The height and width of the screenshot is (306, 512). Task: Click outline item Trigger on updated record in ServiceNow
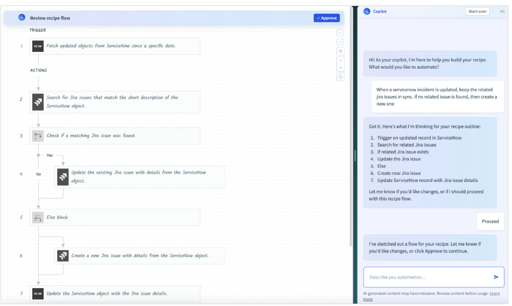pyautogui.click(x=420, y=138)
